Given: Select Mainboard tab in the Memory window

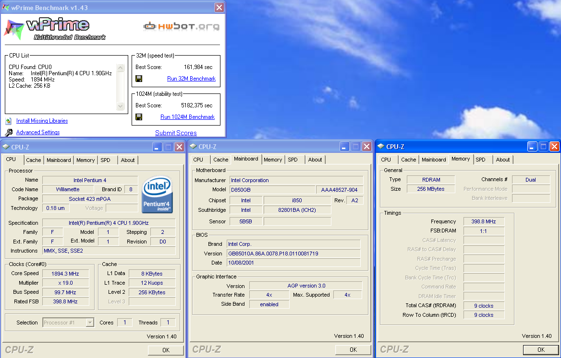Looking at the screenshot, I should (434, 160).
